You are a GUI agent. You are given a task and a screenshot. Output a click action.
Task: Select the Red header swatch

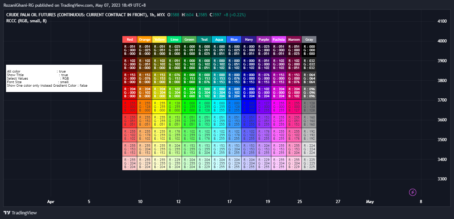pos(130,40)
